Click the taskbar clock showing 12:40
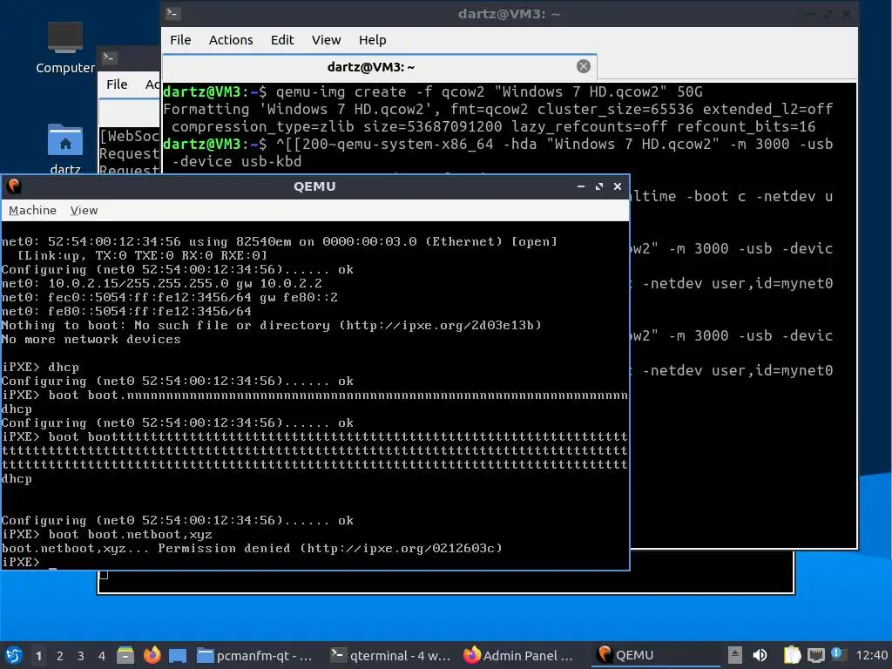 coord(871,655)
